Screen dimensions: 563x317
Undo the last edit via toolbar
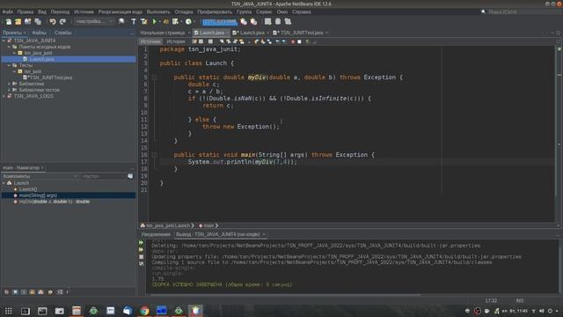point(53,21)
